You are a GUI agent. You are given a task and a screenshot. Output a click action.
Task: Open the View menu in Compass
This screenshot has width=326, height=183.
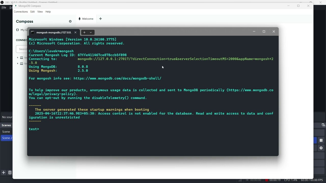[x=40, y=12]
